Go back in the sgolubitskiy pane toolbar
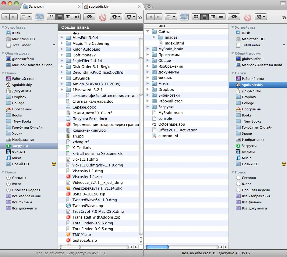 151,17
